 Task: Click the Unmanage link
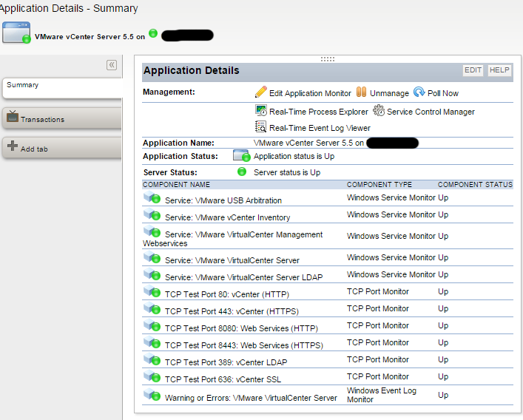389,93
